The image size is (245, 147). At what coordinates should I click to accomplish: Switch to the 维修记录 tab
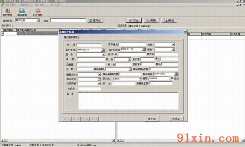134,26
